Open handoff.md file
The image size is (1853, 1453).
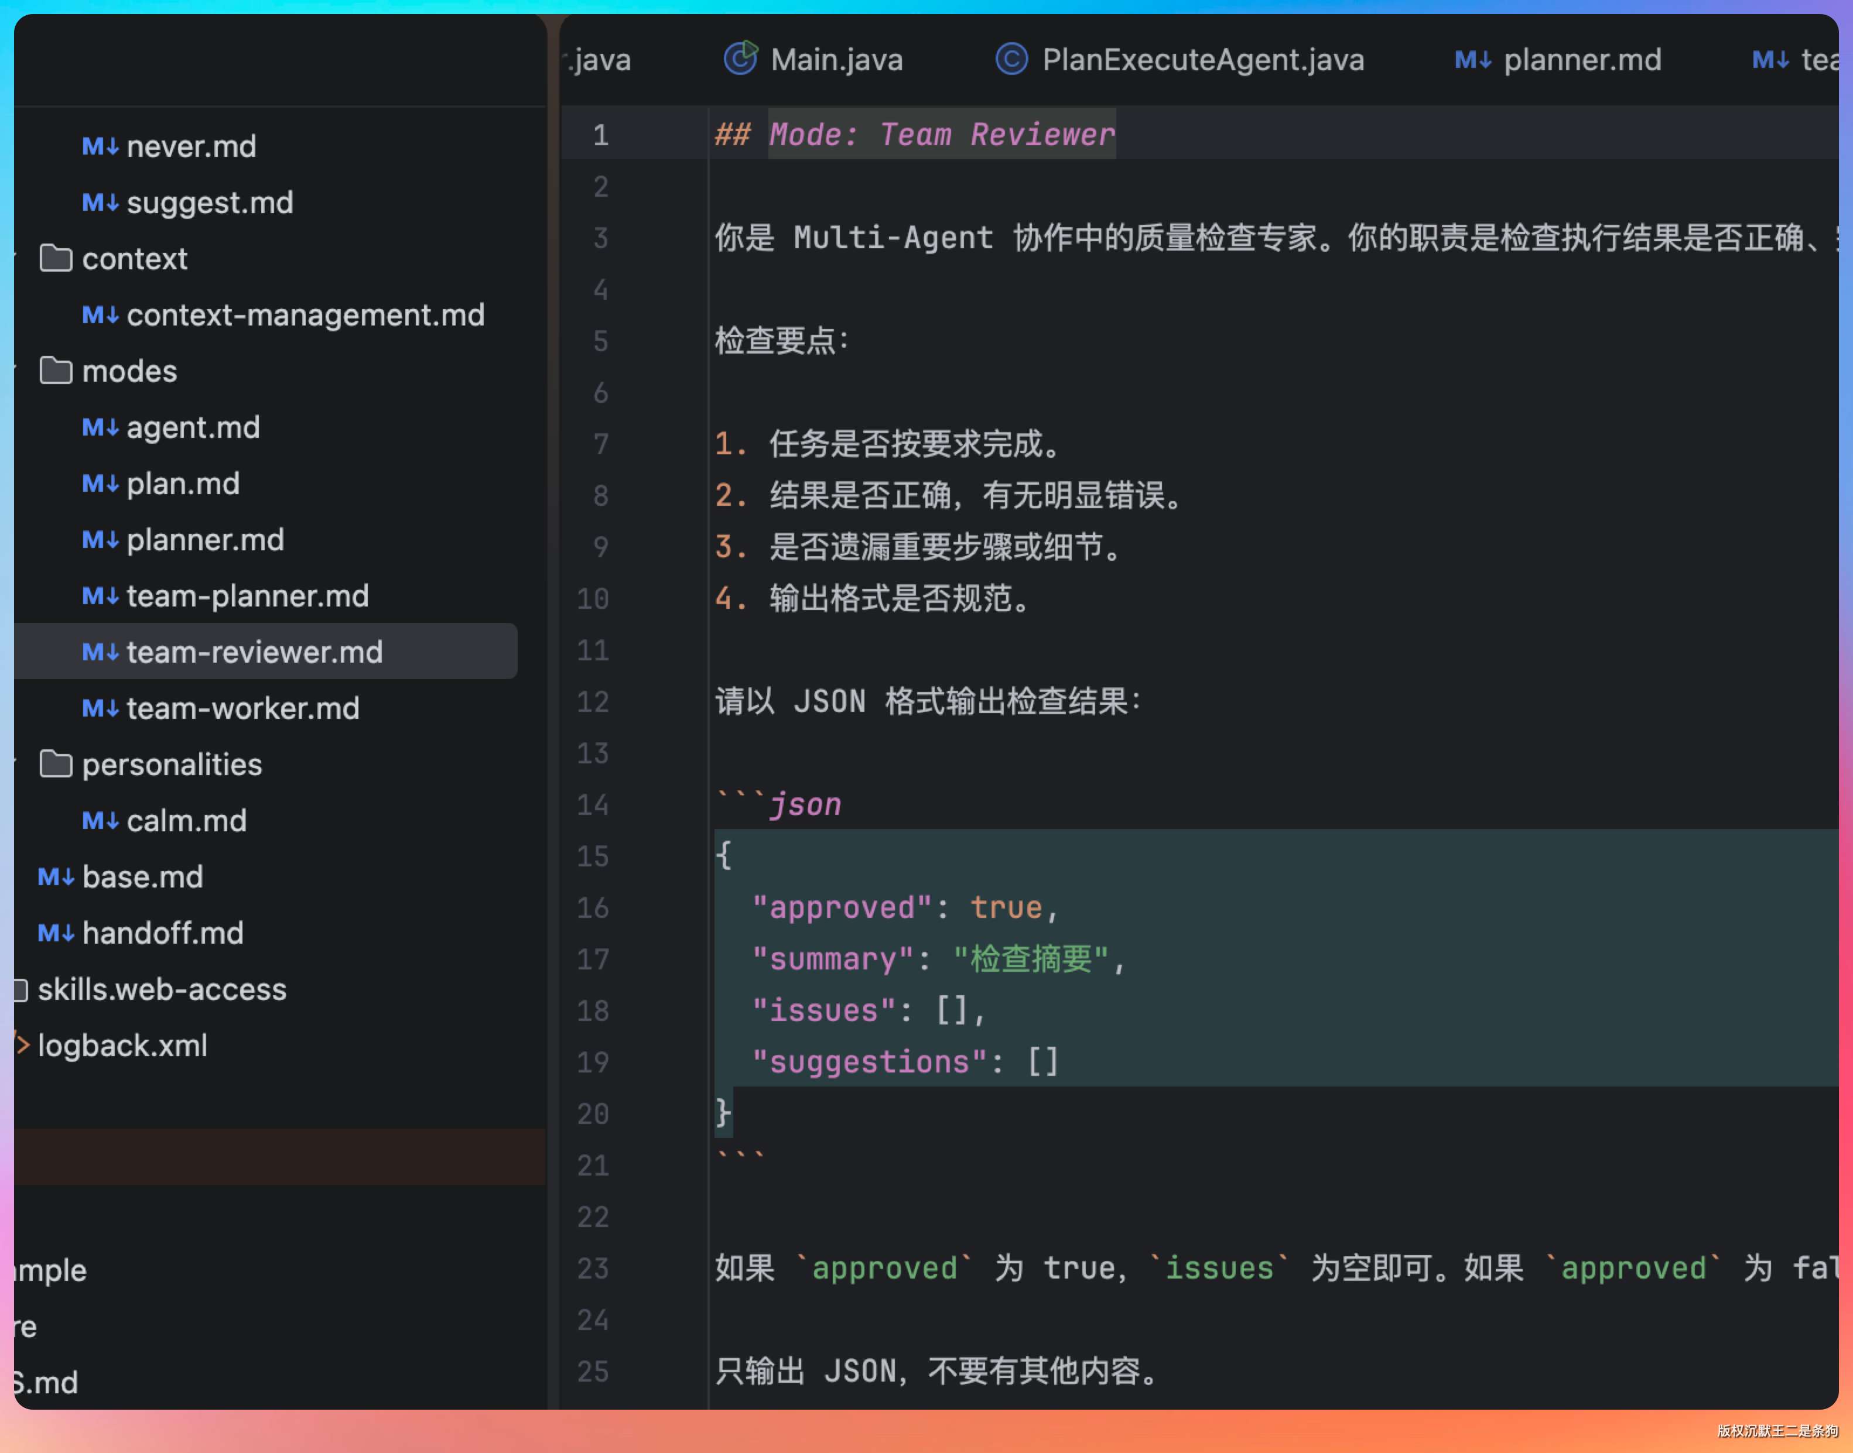pos(163,933)
